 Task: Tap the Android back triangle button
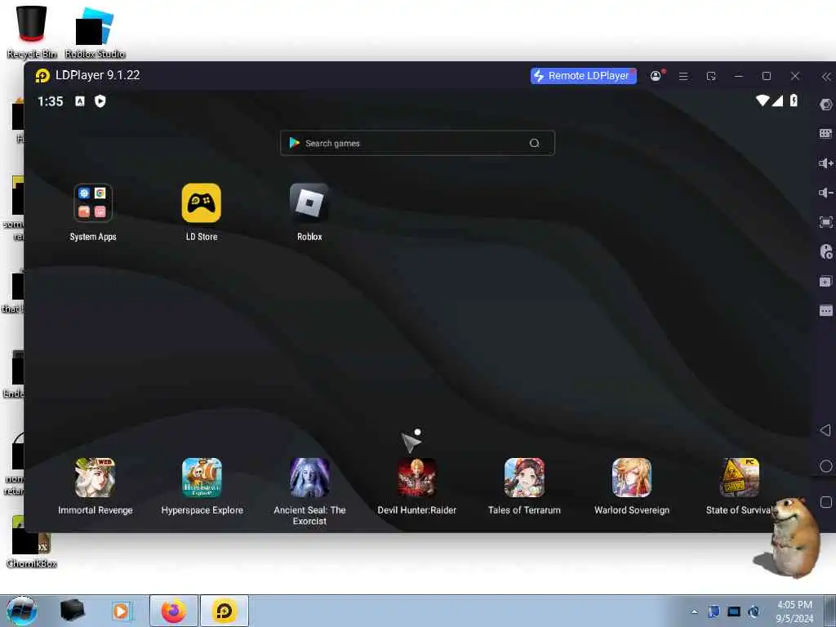pyautogui.click(x=826, y=429)
